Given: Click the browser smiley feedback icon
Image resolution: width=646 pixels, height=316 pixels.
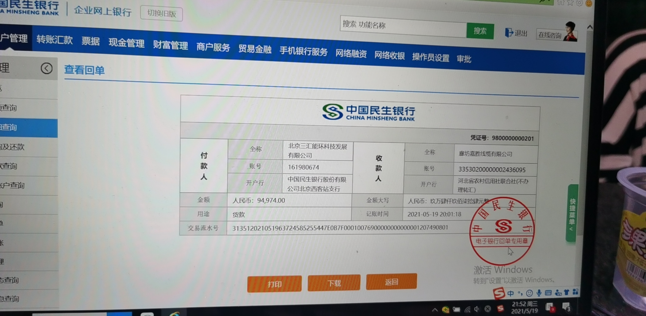Looking at the screenshot, I should pyautogui.click(x=589, y=3).
